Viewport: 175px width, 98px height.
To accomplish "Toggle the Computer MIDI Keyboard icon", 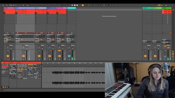I will point(159,5).
